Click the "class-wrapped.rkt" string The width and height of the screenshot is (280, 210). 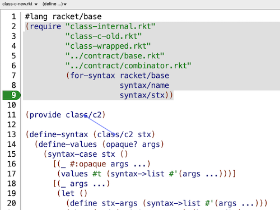pyautogui.click(x=108, y=46)
